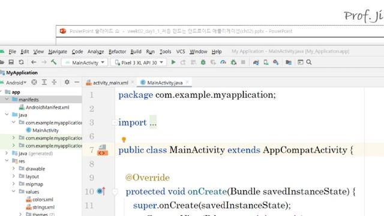384x216 pixels.
Task: Click the Sync Project with Gradle Files icon
Action: click(x=256, y=62)
